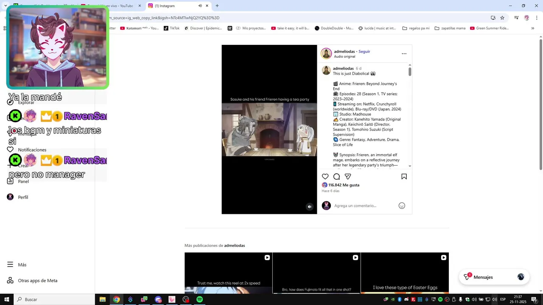This screenshot has width=543, height=305.
Task: Open the Katamari bookmark
Action: point(139,28)
